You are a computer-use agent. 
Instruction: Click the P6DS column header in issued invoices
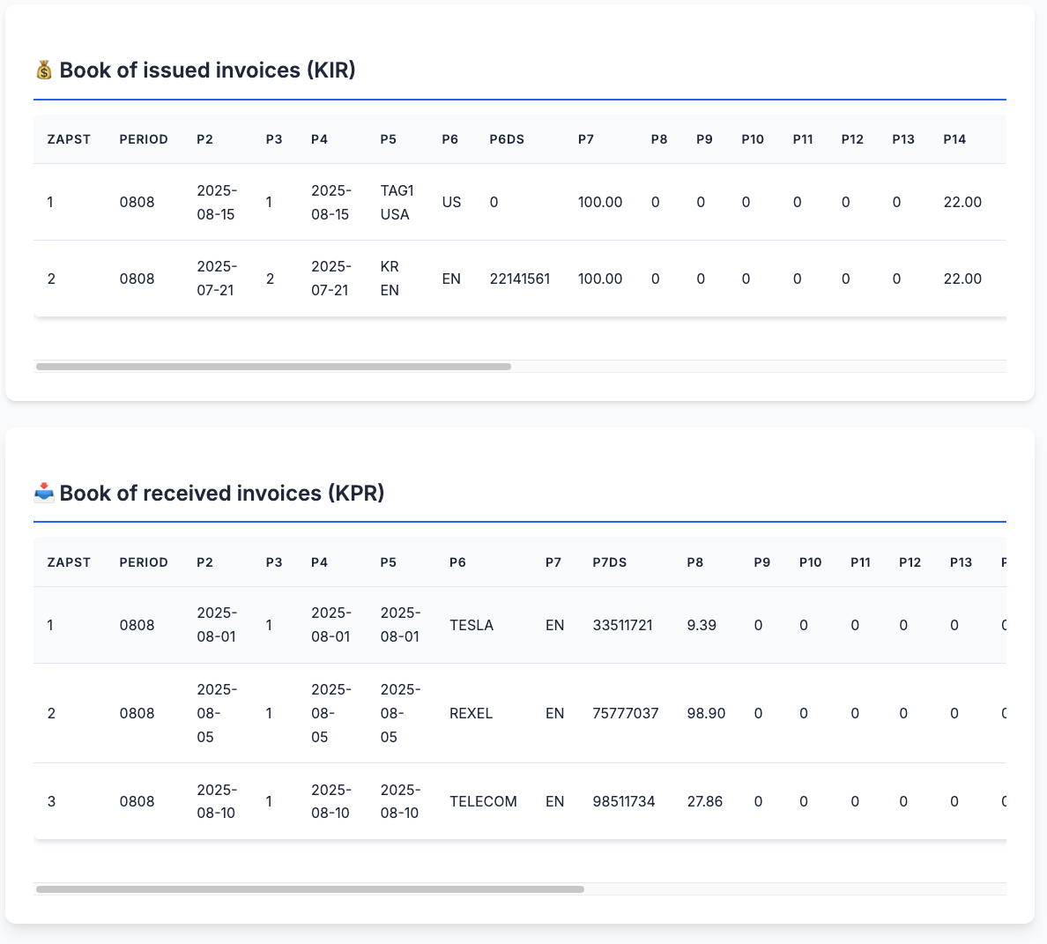point(507,139)
